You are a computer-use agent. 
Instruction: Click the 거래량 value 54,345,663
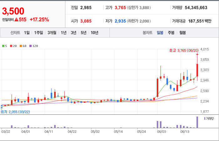196,8
